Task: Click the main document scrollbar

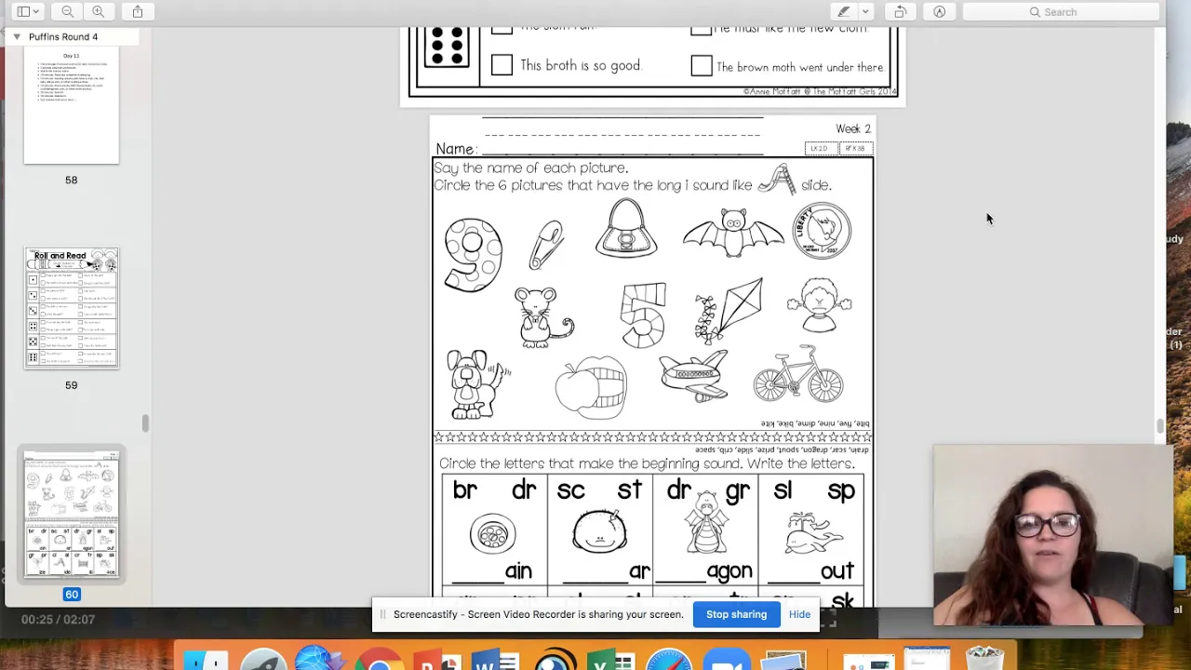Action: coord(1160,426)
